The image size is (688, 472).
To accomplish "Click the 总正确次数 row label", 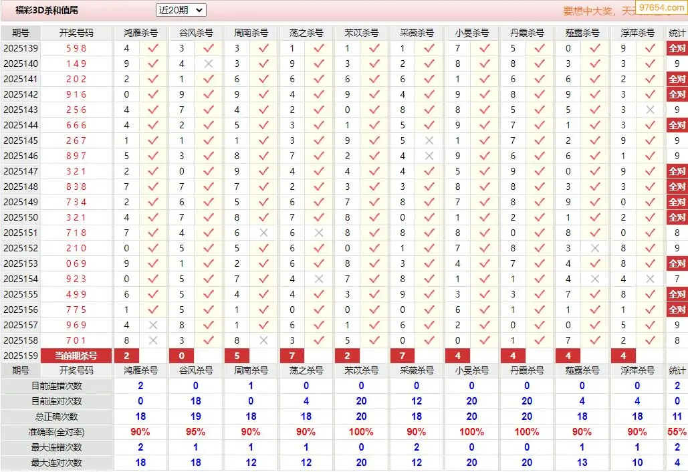I will coord(57,417).
